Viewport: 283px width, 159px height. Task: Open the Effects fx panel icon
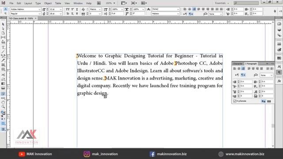coord(279,81)
